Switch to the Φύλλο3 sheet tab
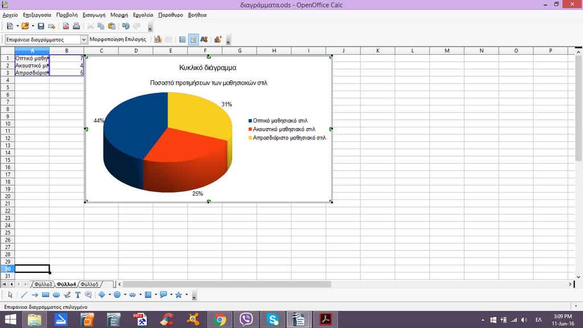 tap(43, 284)
